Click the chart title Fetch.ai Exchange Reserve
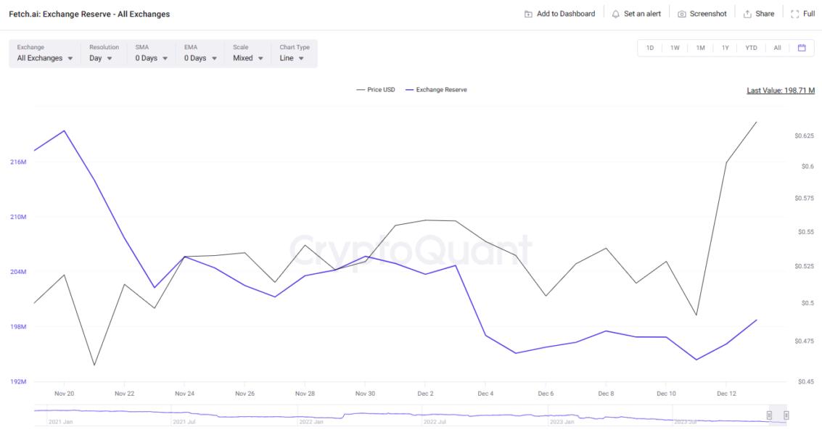 (x=89, y=14)
